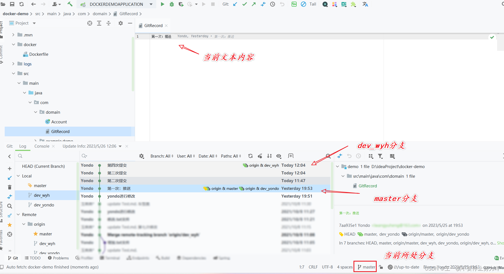Open the TODO tool window

click(x=33, y=258)
